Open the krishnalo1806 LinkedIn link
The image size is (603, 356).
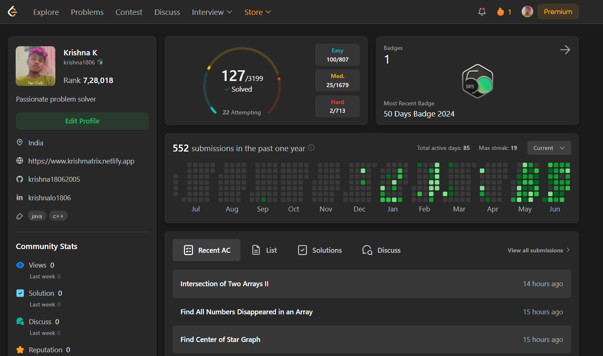[x=50, y=197]
